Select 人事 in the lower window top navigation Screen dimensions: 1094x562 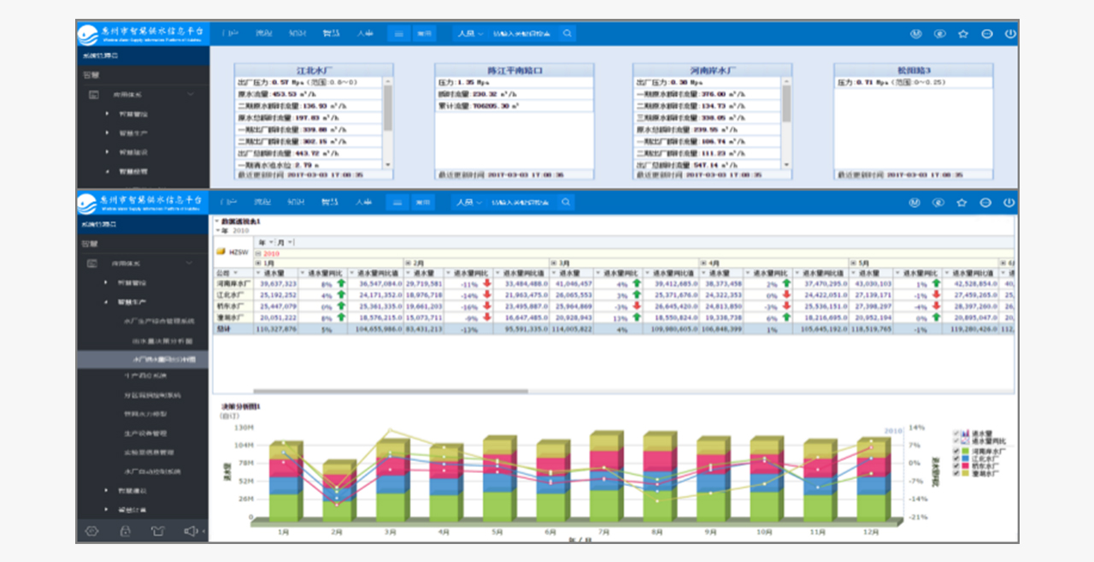(x=364, y=203)
